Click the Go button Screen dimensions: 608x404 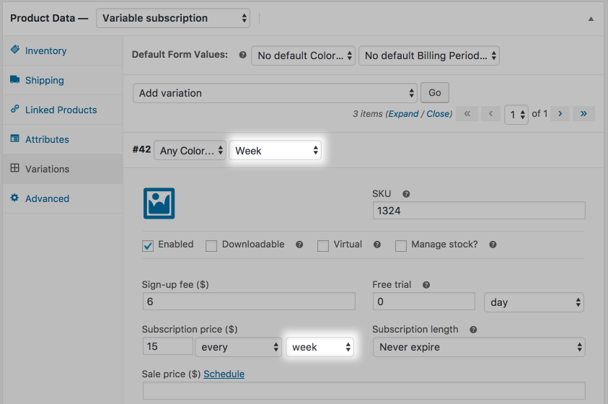pyautogui.click(x=435, y=92)
